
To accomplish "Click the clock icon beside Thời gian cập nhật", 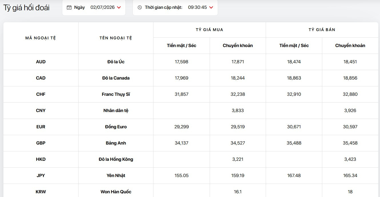I will [x=140, y=7].
